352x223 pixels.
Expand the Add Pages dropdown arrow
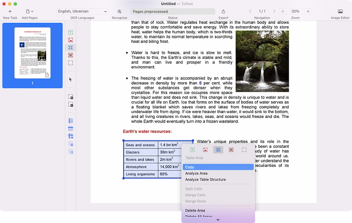(32, 11)
